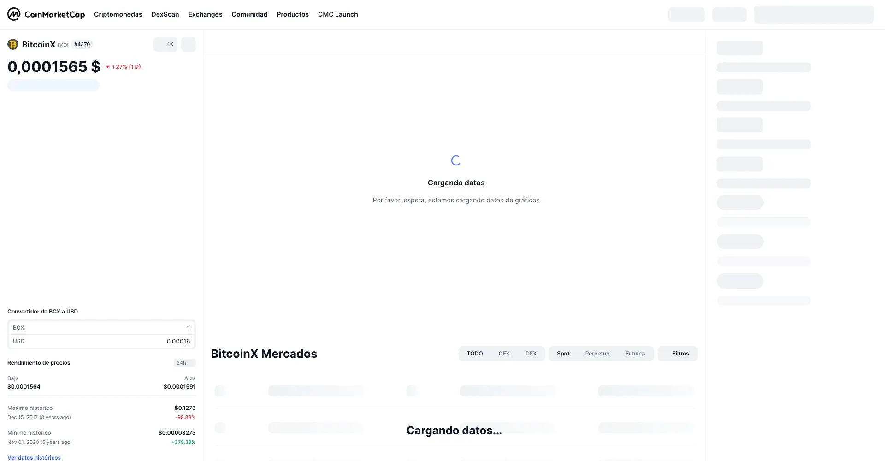Click the 1.27% (1 D) change text

[126, 67]
